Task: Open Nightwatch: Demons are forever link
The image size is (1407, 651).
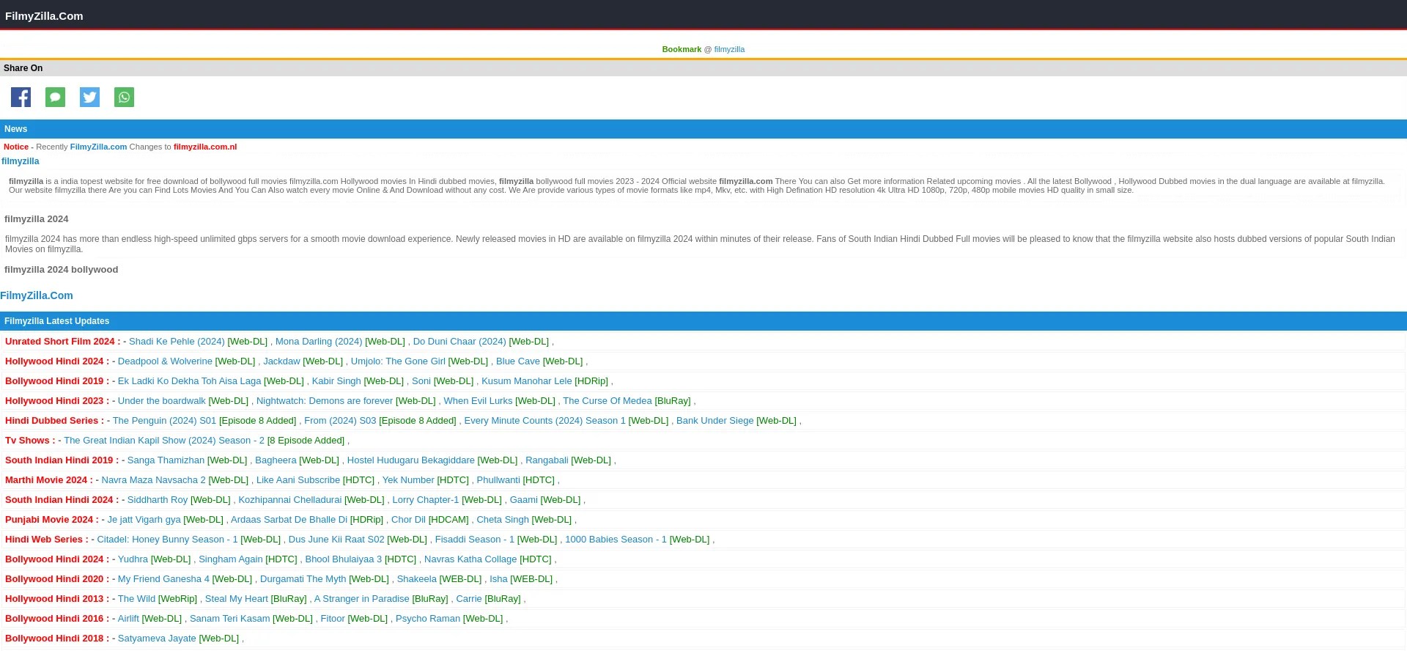Action: (x=325, y=401)
